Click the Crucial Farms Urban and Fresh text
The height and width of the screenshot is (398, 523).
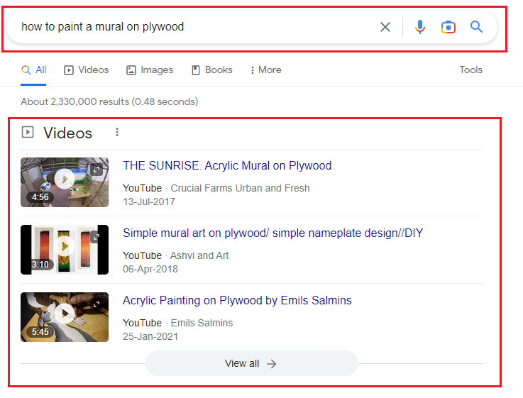coord(240,188)
